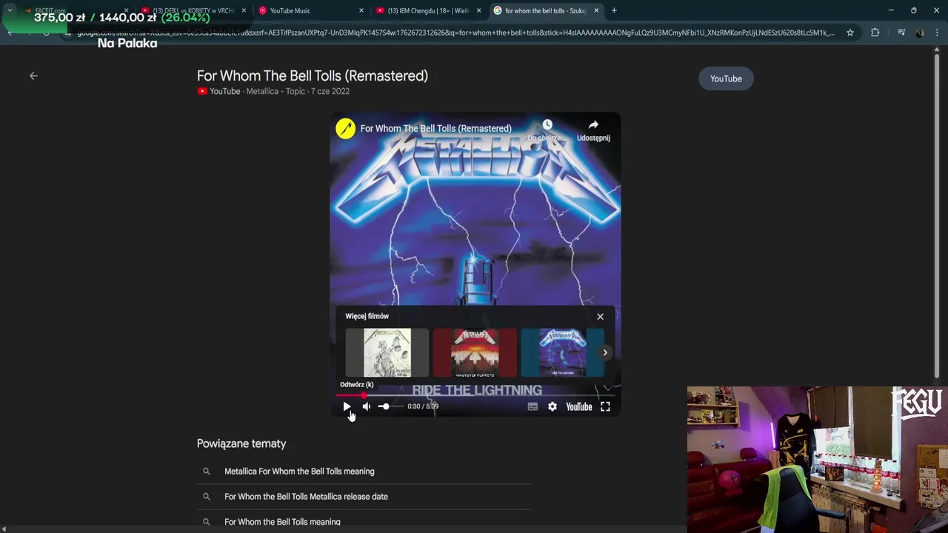Open For Whom the Bell Tolls release date
This screenshot has height=533, width=948.
pyautogui.click(x=306, y=497)
